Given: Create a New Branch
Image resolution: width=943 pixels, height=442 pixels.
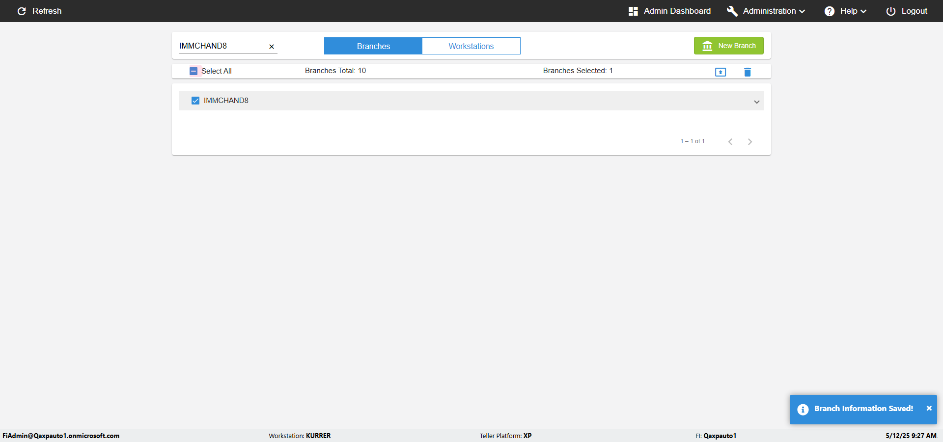Looking at the screenshot, I should 729,46.
